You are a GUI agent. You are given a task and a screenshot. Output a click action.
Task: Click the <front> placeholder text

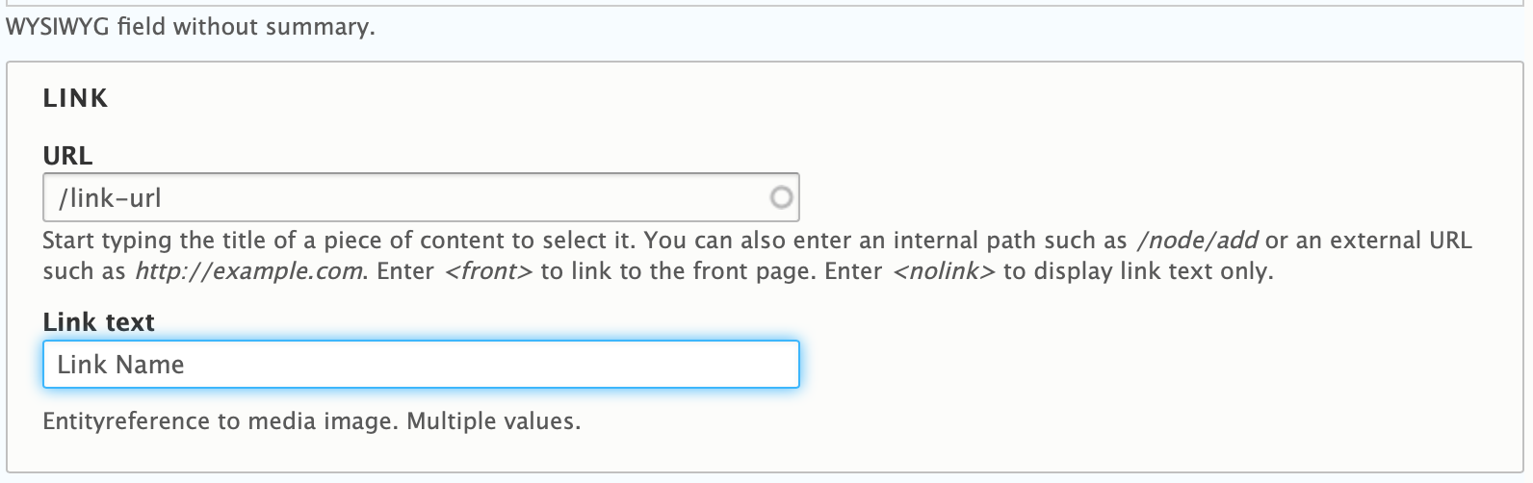(488, 271)
